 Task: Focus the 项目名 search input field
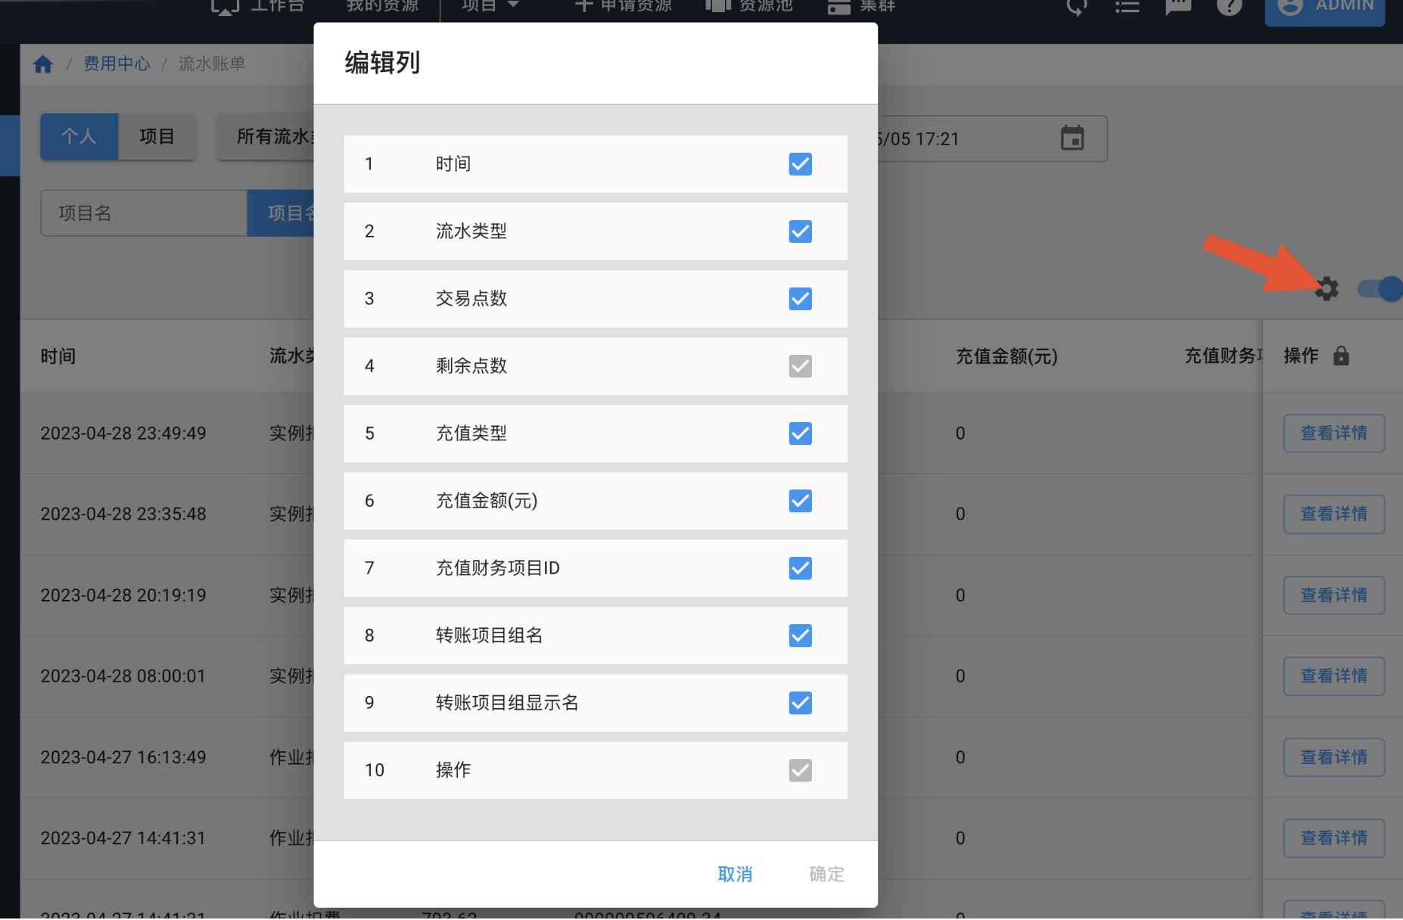[144, 213]
